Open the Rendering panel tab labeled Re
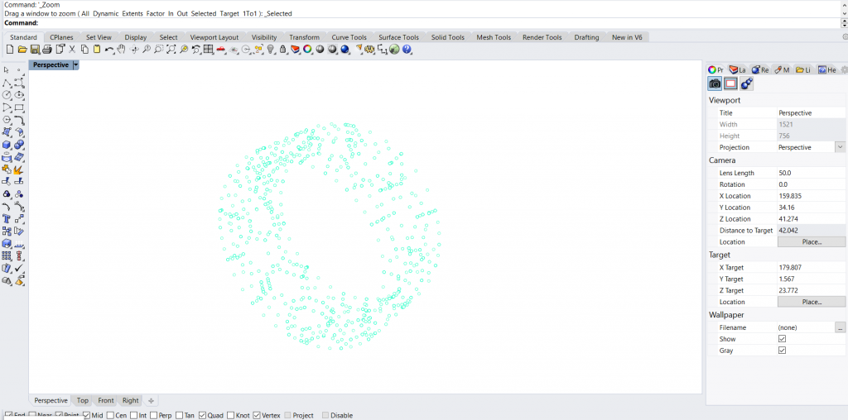Viewport: 848px width, 420px height. click(760, 69)
